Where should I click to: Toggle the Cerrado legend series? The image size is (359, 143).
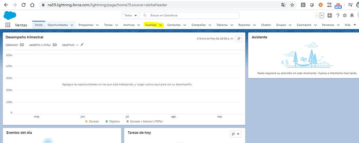coord(92,121)
